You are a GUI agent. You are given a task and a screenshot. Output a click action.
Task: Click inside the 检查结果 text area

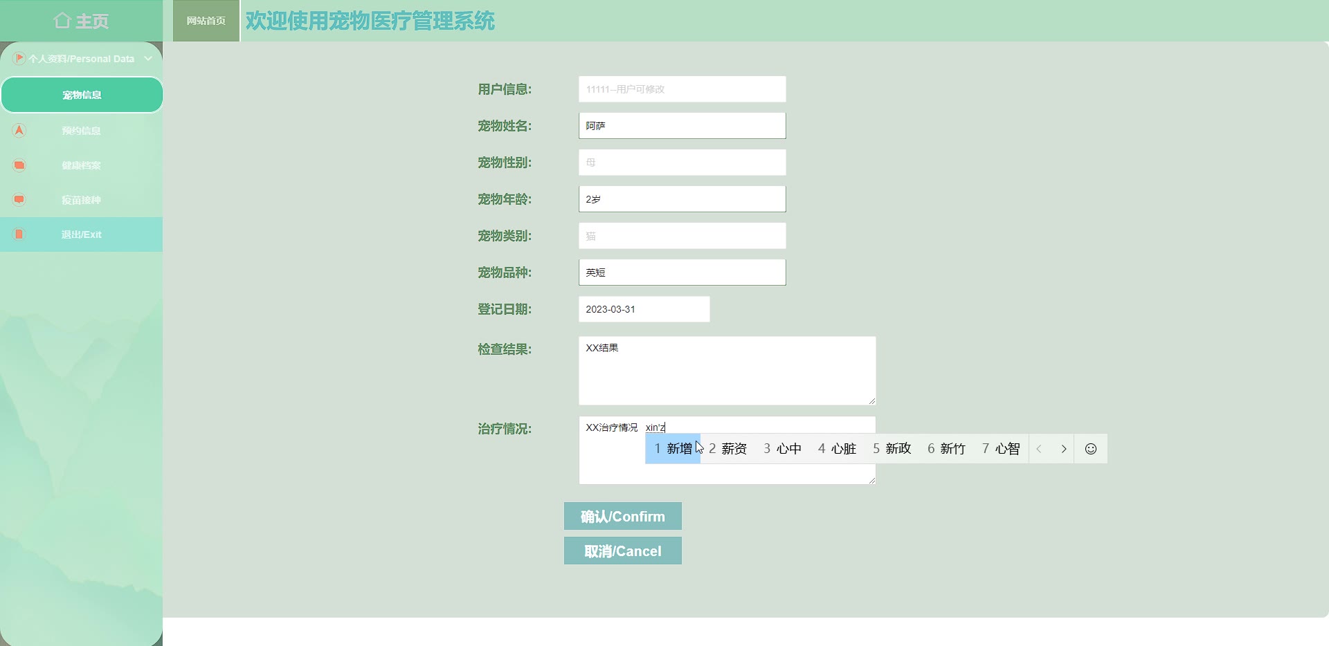click(x=727, y=371)
